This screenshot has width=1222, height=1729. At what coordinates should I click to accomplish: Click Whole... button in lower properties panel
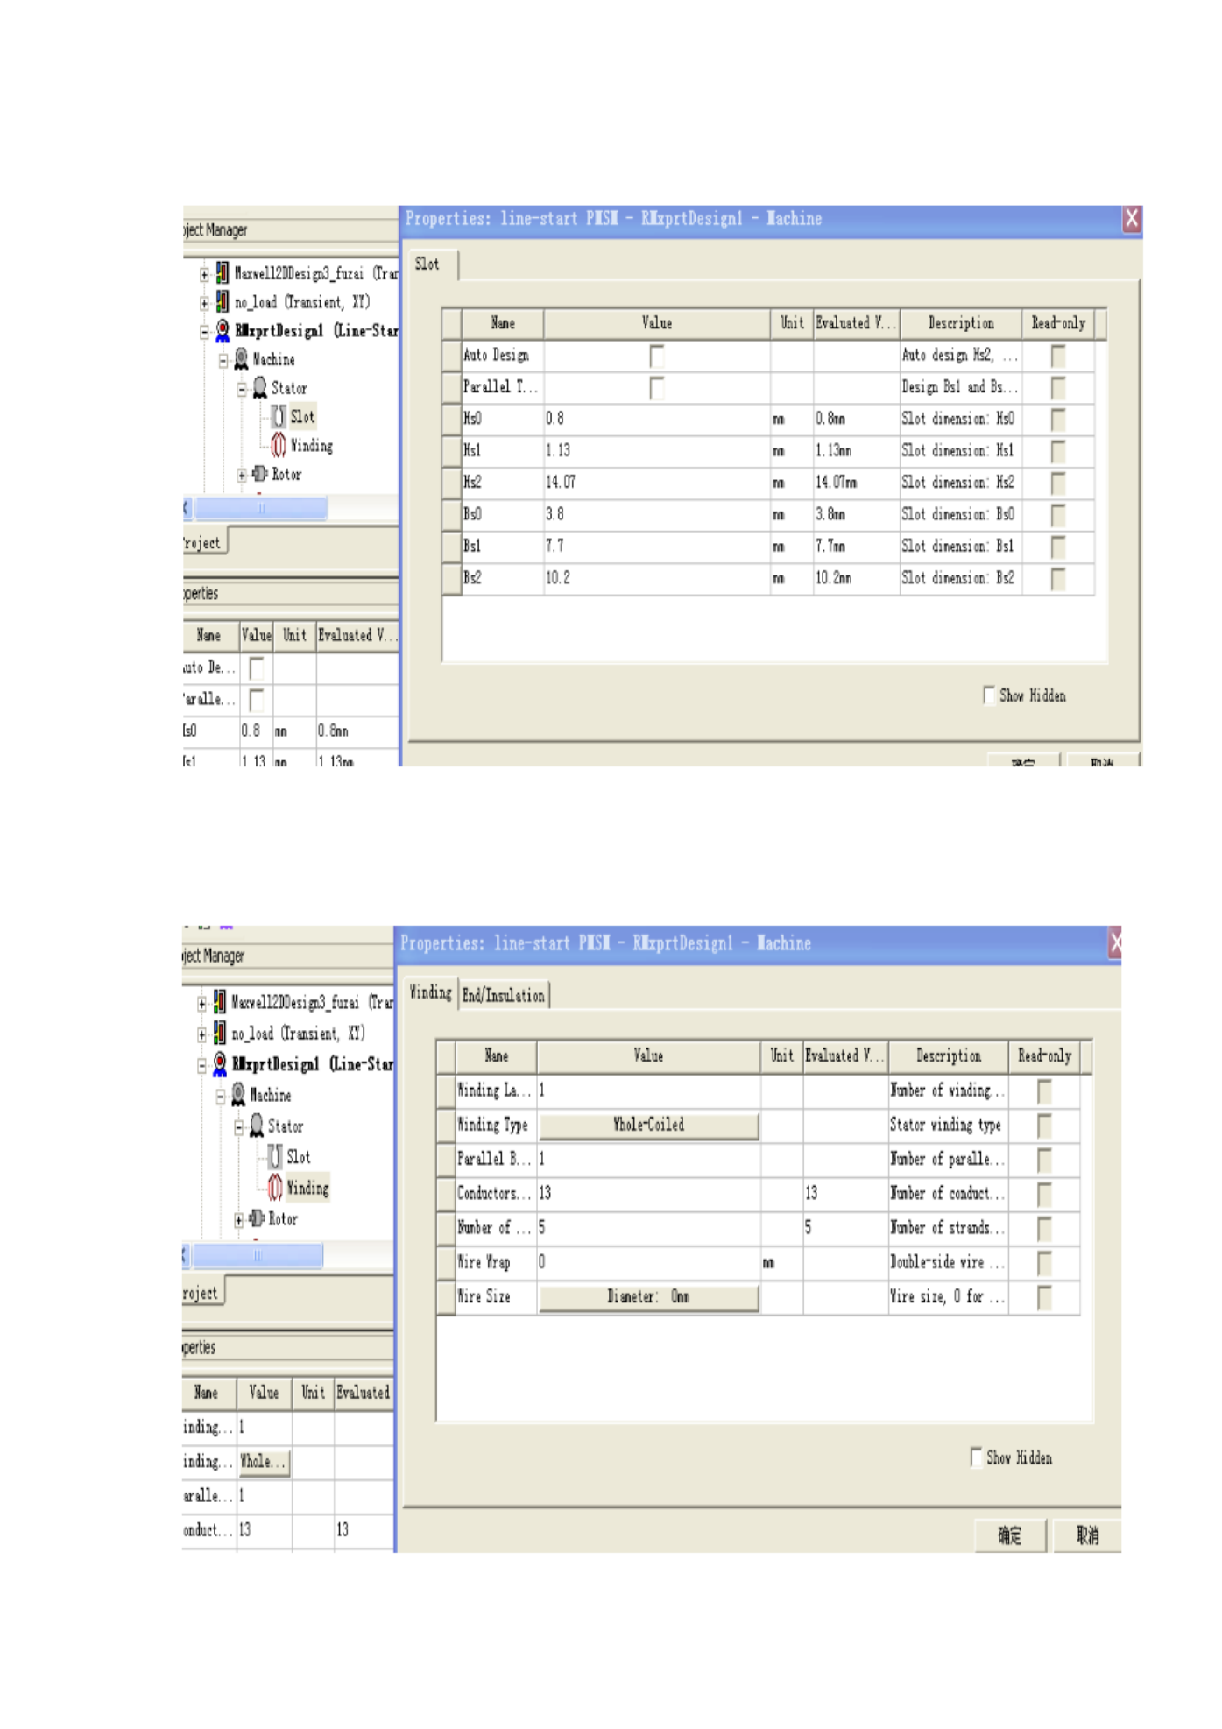coord(264,1462)
